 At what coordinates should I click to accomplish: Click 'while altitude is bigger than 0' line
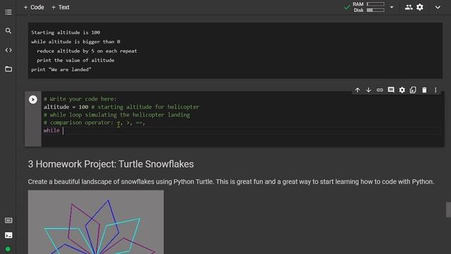75,42
